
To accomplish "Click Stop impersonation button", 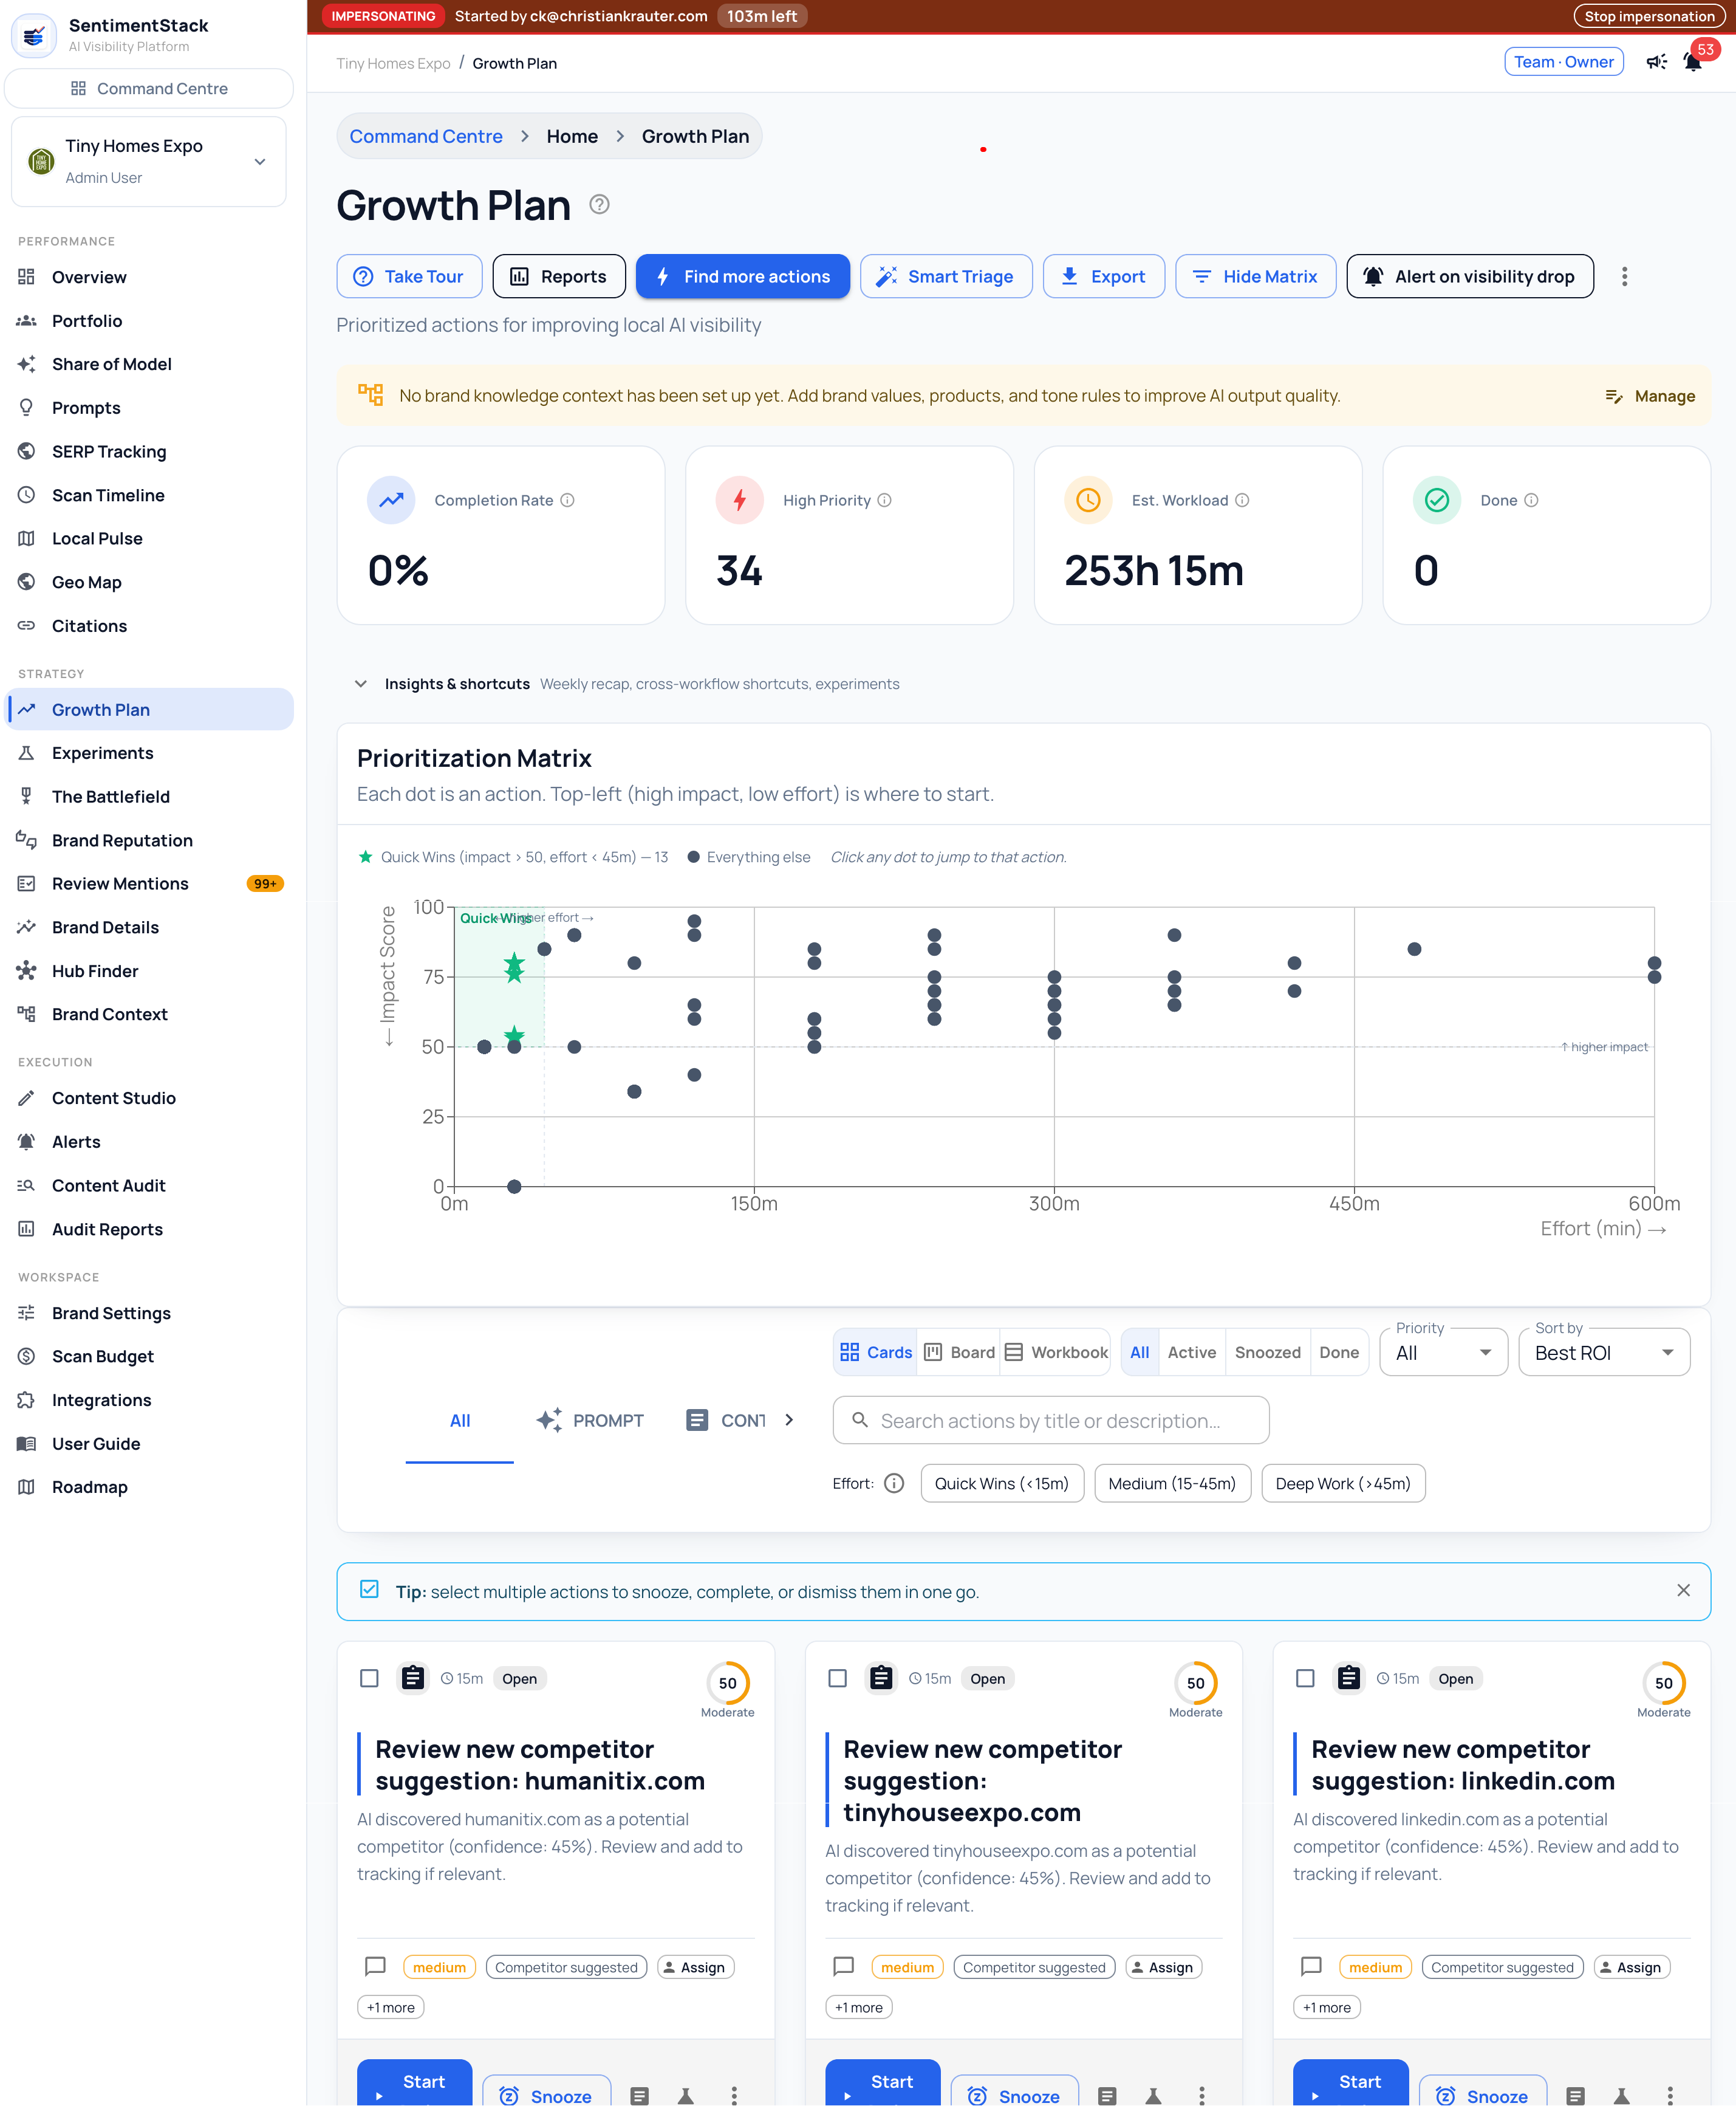I will point(1649,16).
